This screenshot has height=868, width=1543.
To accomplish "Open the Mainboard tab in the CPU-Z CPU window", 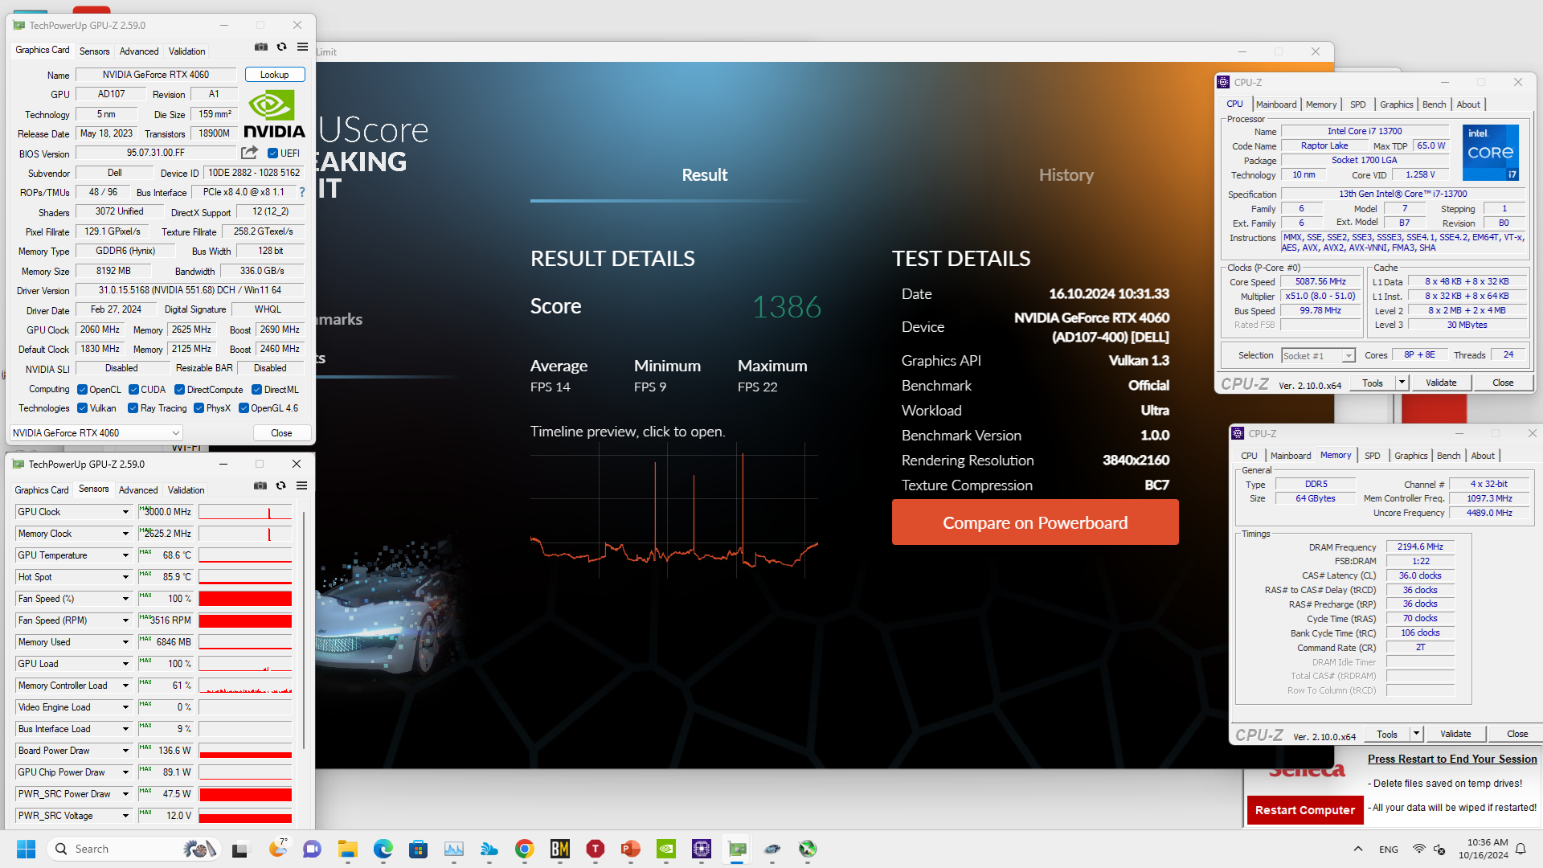I will pos(1276,104).
